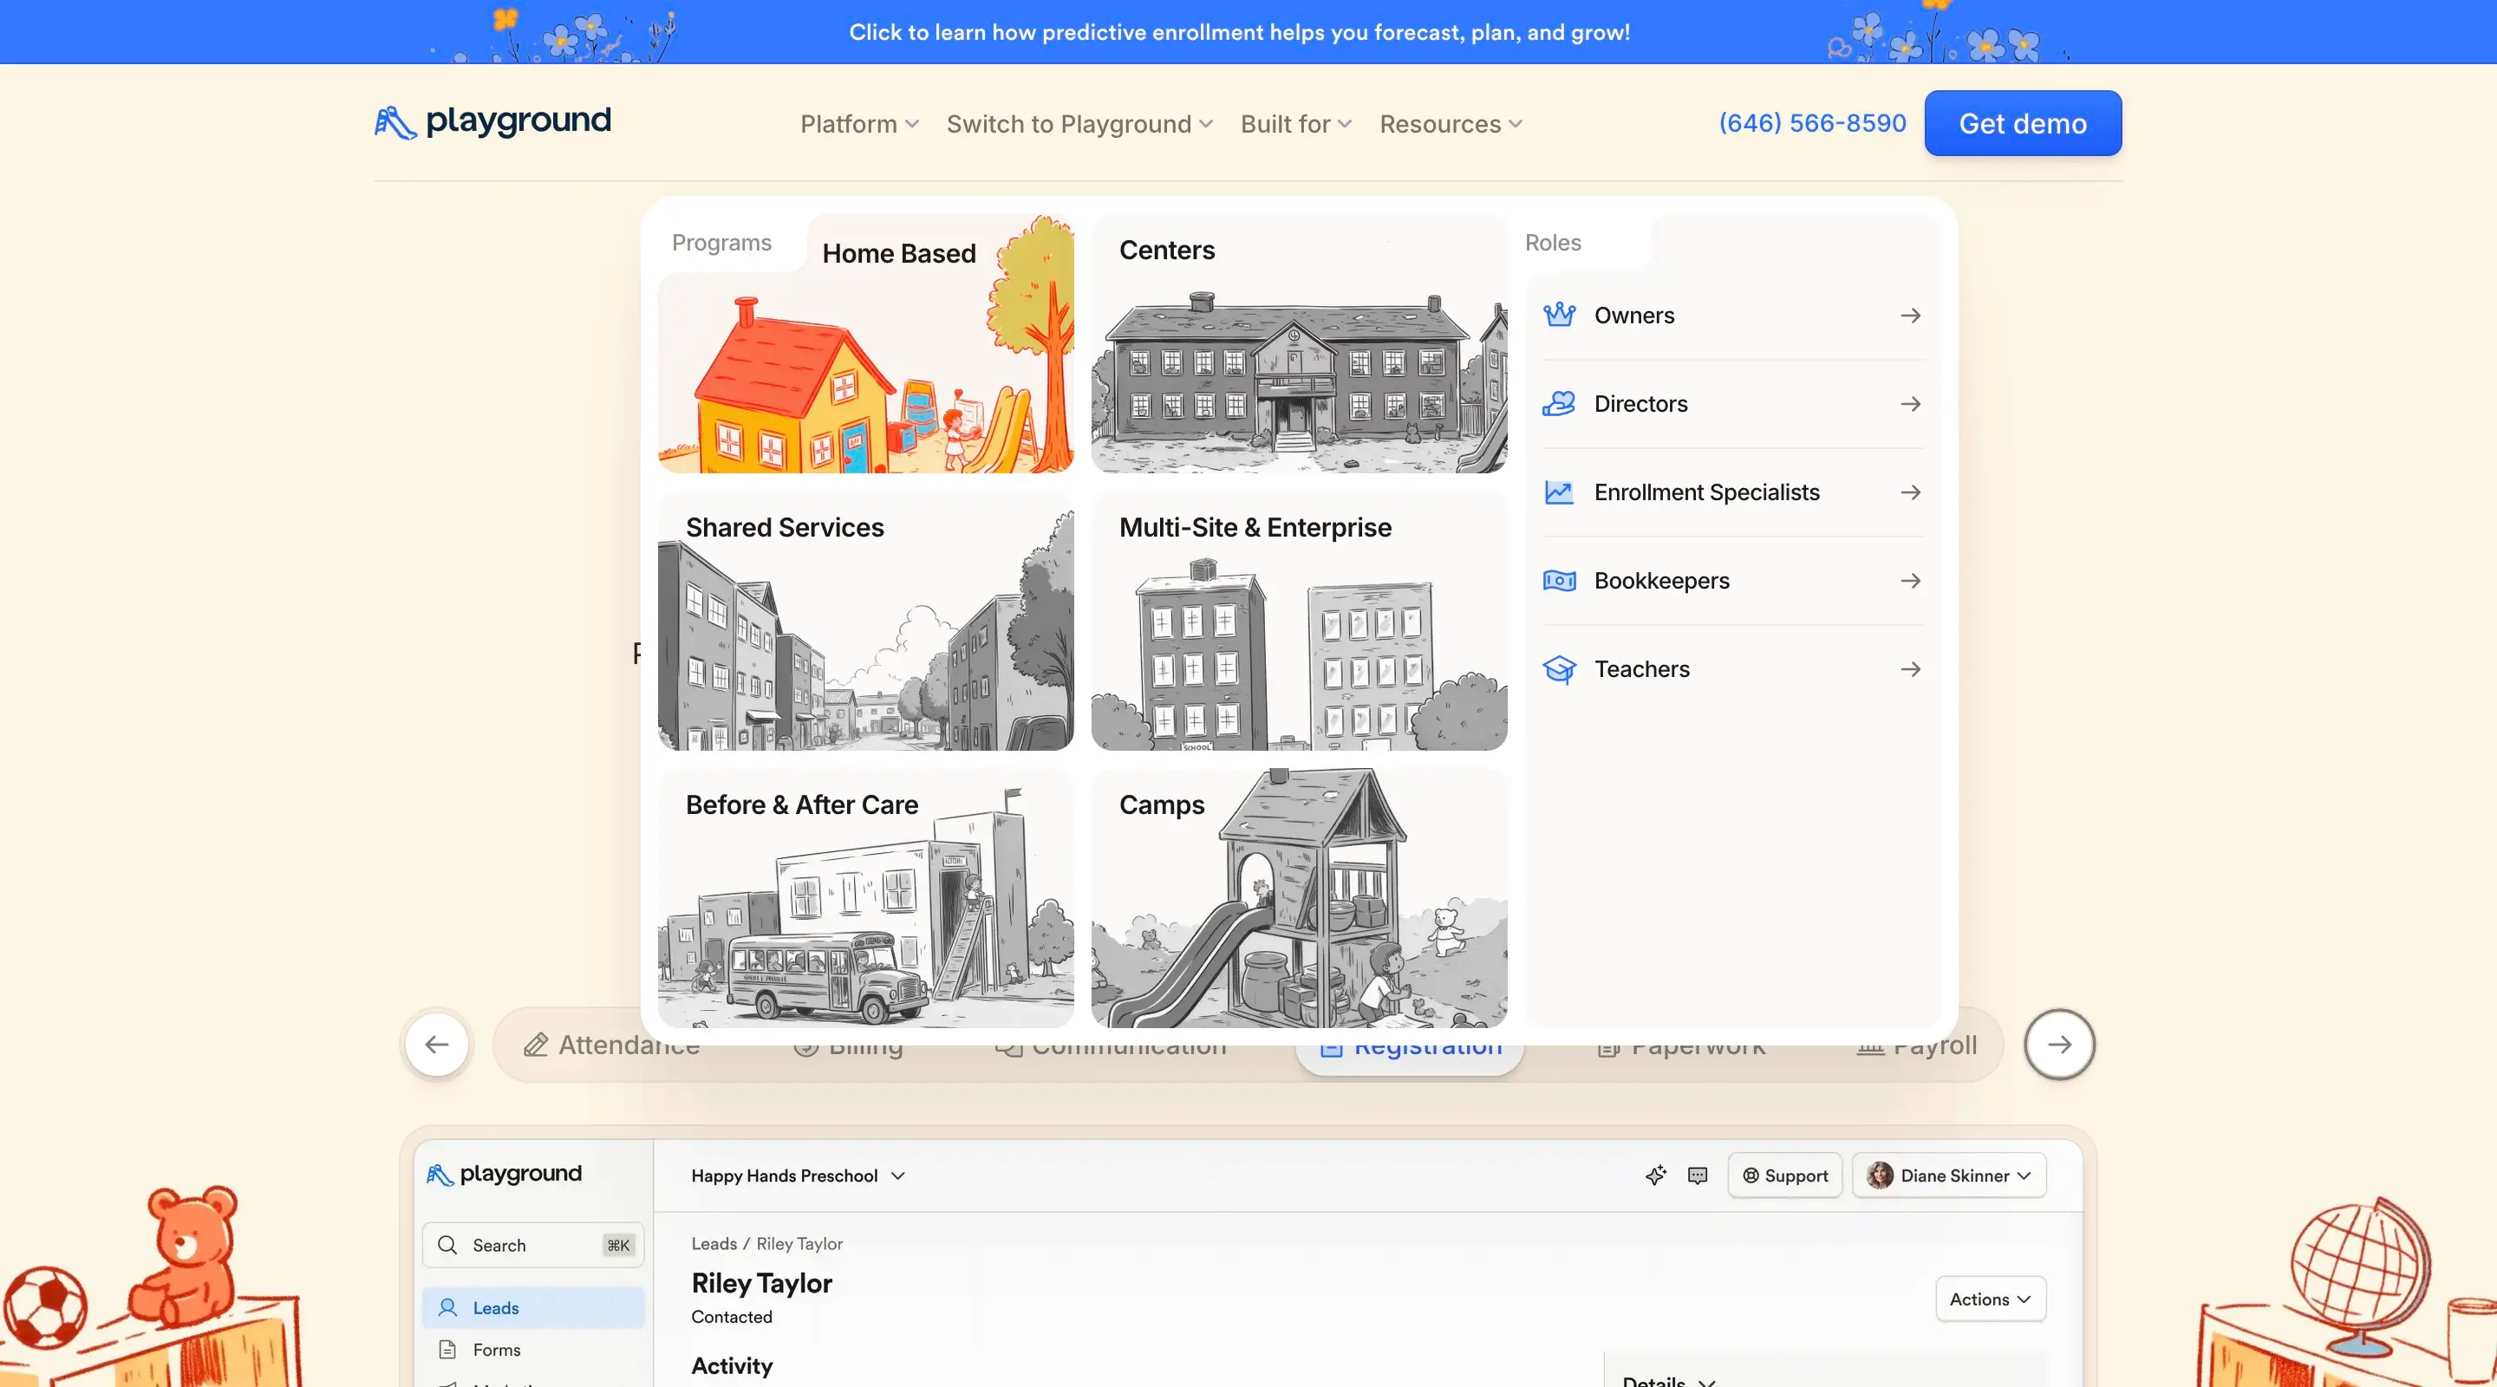
Task: Select the Directors people icon
Action: tap(1559, 403)
